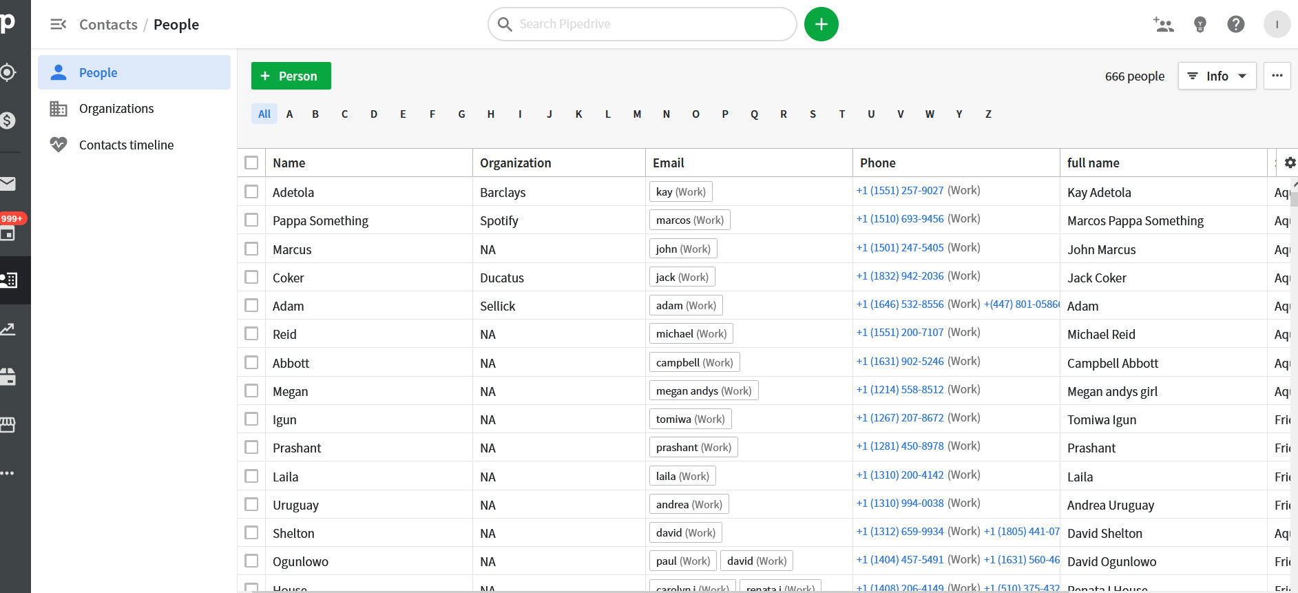This screenshot has height=593, width=1298.
Task: Filter by All in alphabet bar
Action: (264, 114)
